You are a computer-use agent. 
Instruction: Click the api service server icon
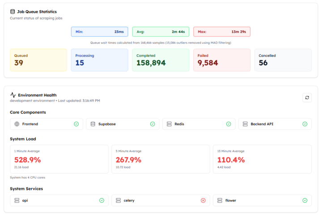(17, 200)
